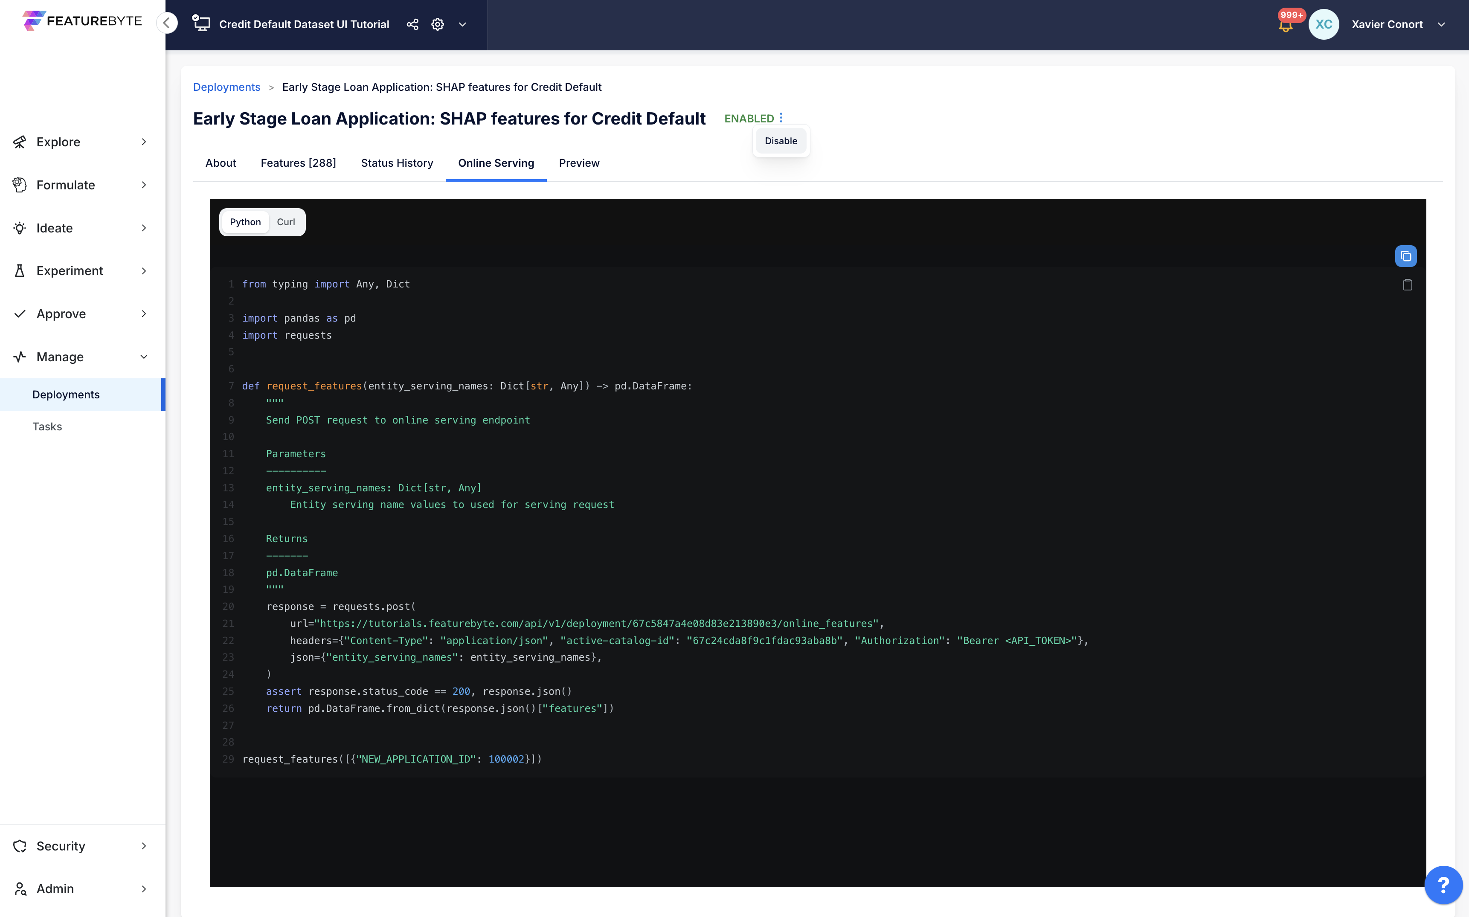
Task: Switch to the About tab
Action: tap(220, 163)
